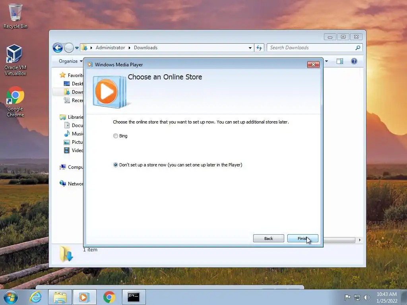The image size is (407, 305).
Task: Select Libraries in the navigation pane
Action: click(x=72, y=117)
